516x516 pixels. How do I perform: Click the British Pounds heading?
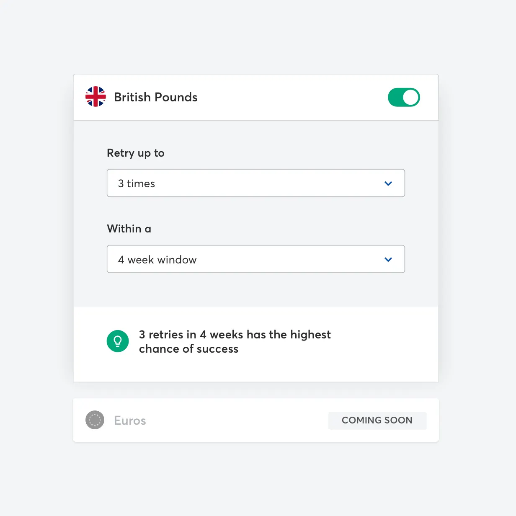coord(155,97)
